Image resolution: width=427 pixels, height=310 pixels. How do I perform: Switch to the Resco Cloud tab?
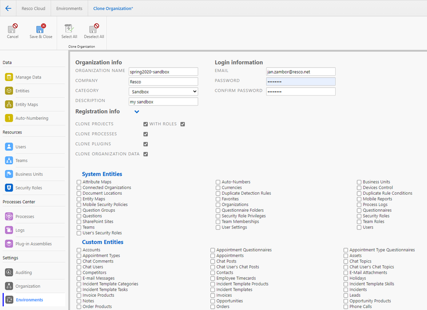click(x=33, y=9)
